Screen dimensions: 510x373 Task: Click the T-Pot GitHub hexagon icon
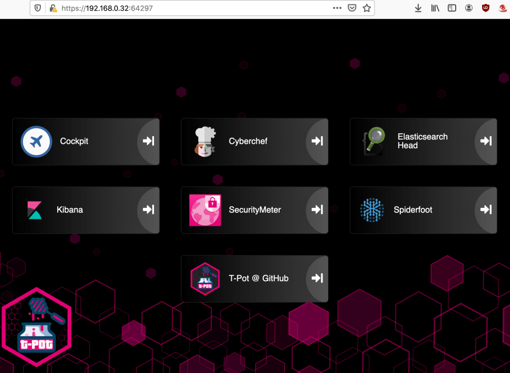pyautogui.click(x=205, y=279)
